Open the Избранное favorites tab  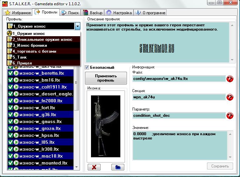click(18, 13)
